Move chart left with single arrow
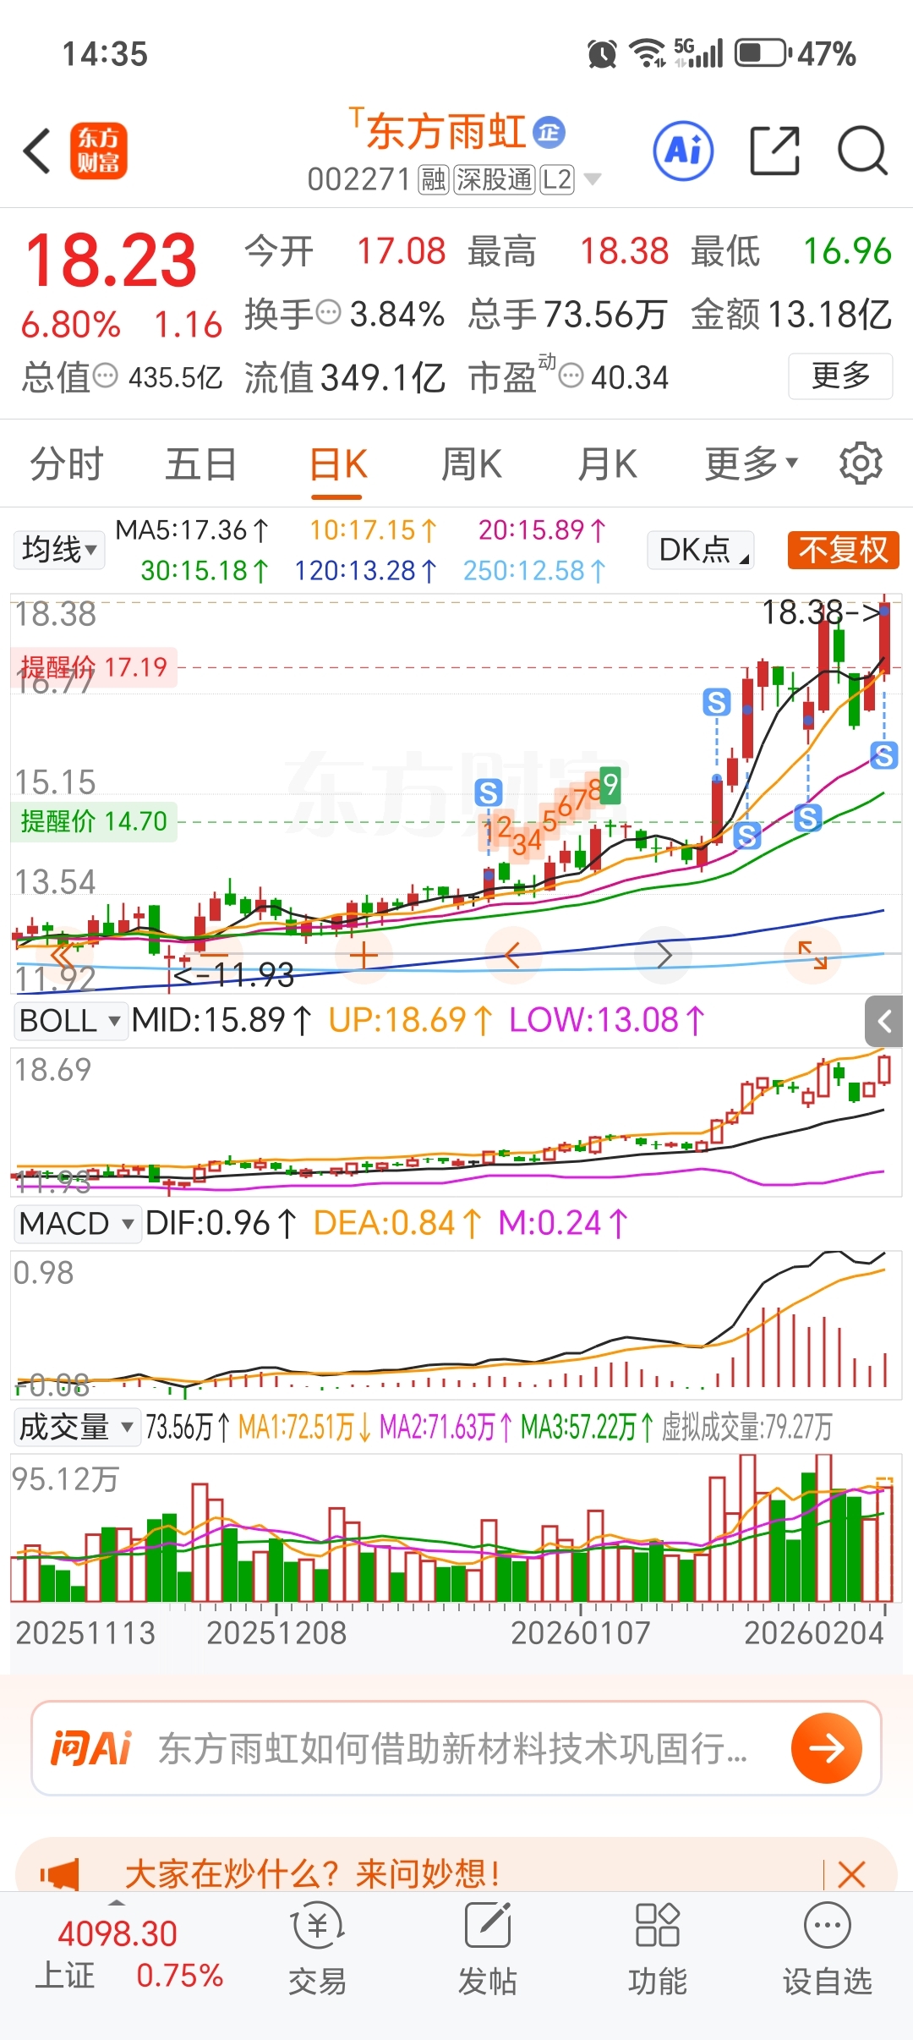Screen dimensions: 913x2040 click(512, 956)
